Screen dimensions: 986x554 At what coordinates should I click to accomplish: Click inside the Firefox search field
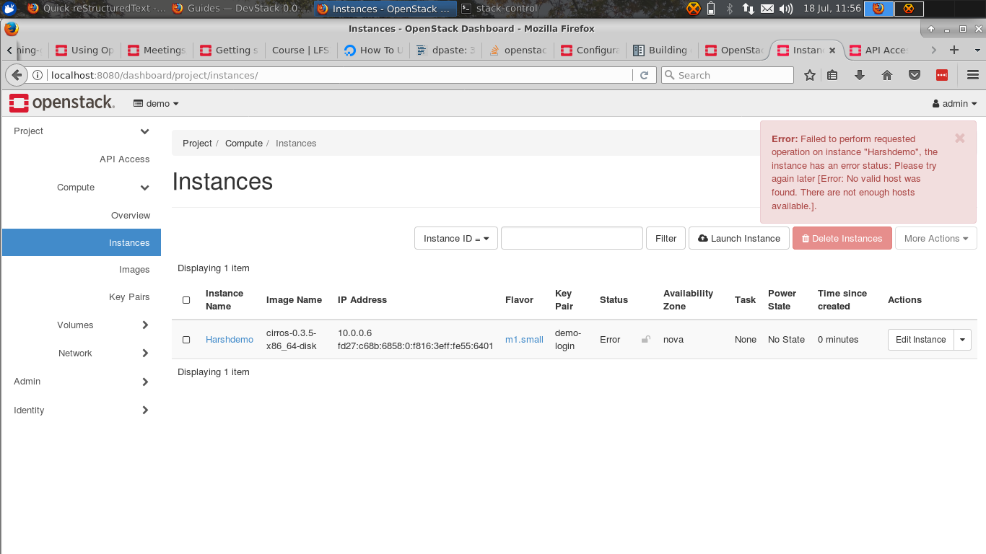(727, 74)
